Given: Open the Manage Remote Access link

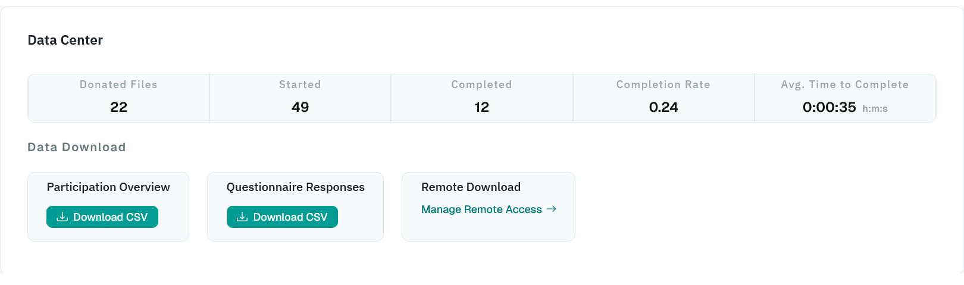Looking at the screenshot, I should 481,209.
